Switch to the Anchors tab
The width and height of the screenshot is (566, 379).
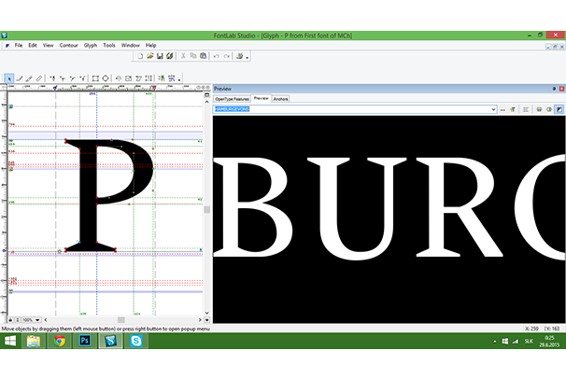(x=281, y=98)
